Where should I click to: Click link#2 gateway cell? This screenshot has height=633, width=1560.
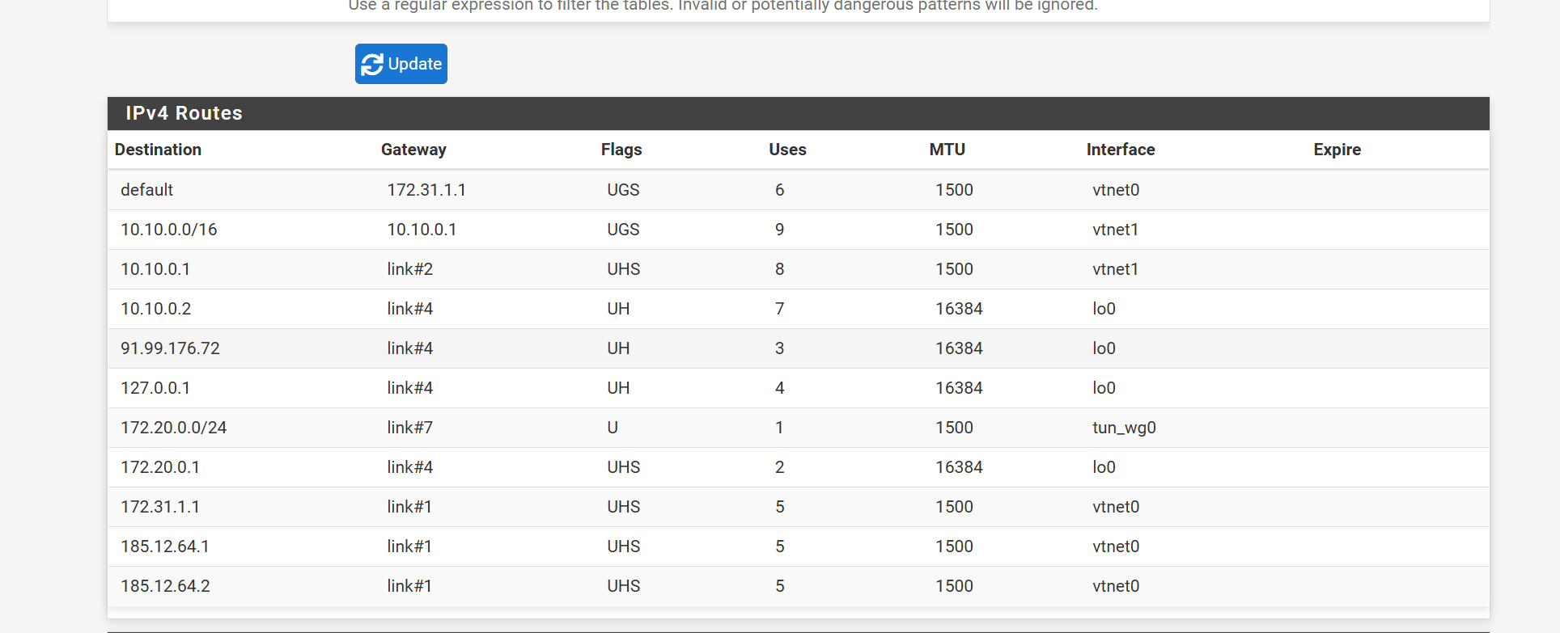[x=409, y=269]
